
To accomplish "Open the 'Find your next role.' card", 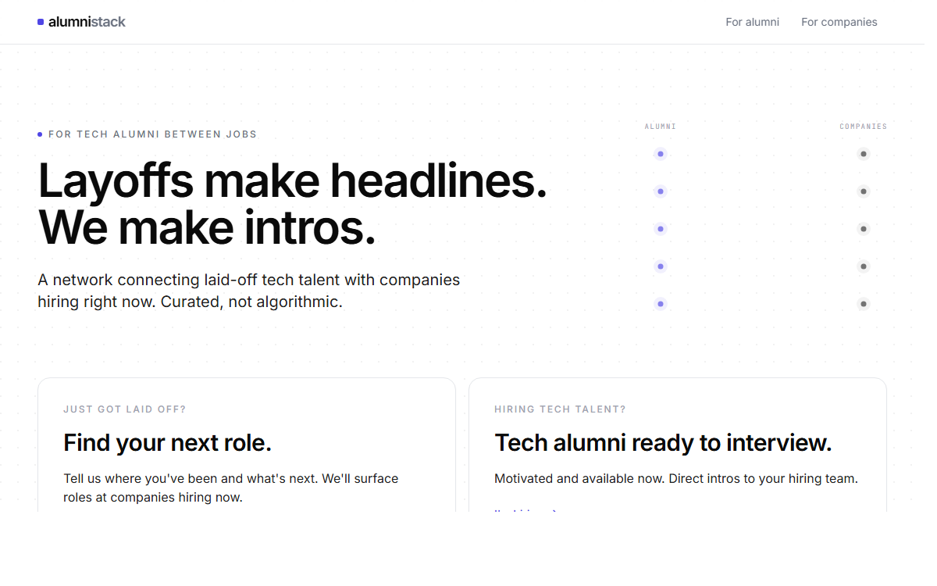I will [247, 445].
